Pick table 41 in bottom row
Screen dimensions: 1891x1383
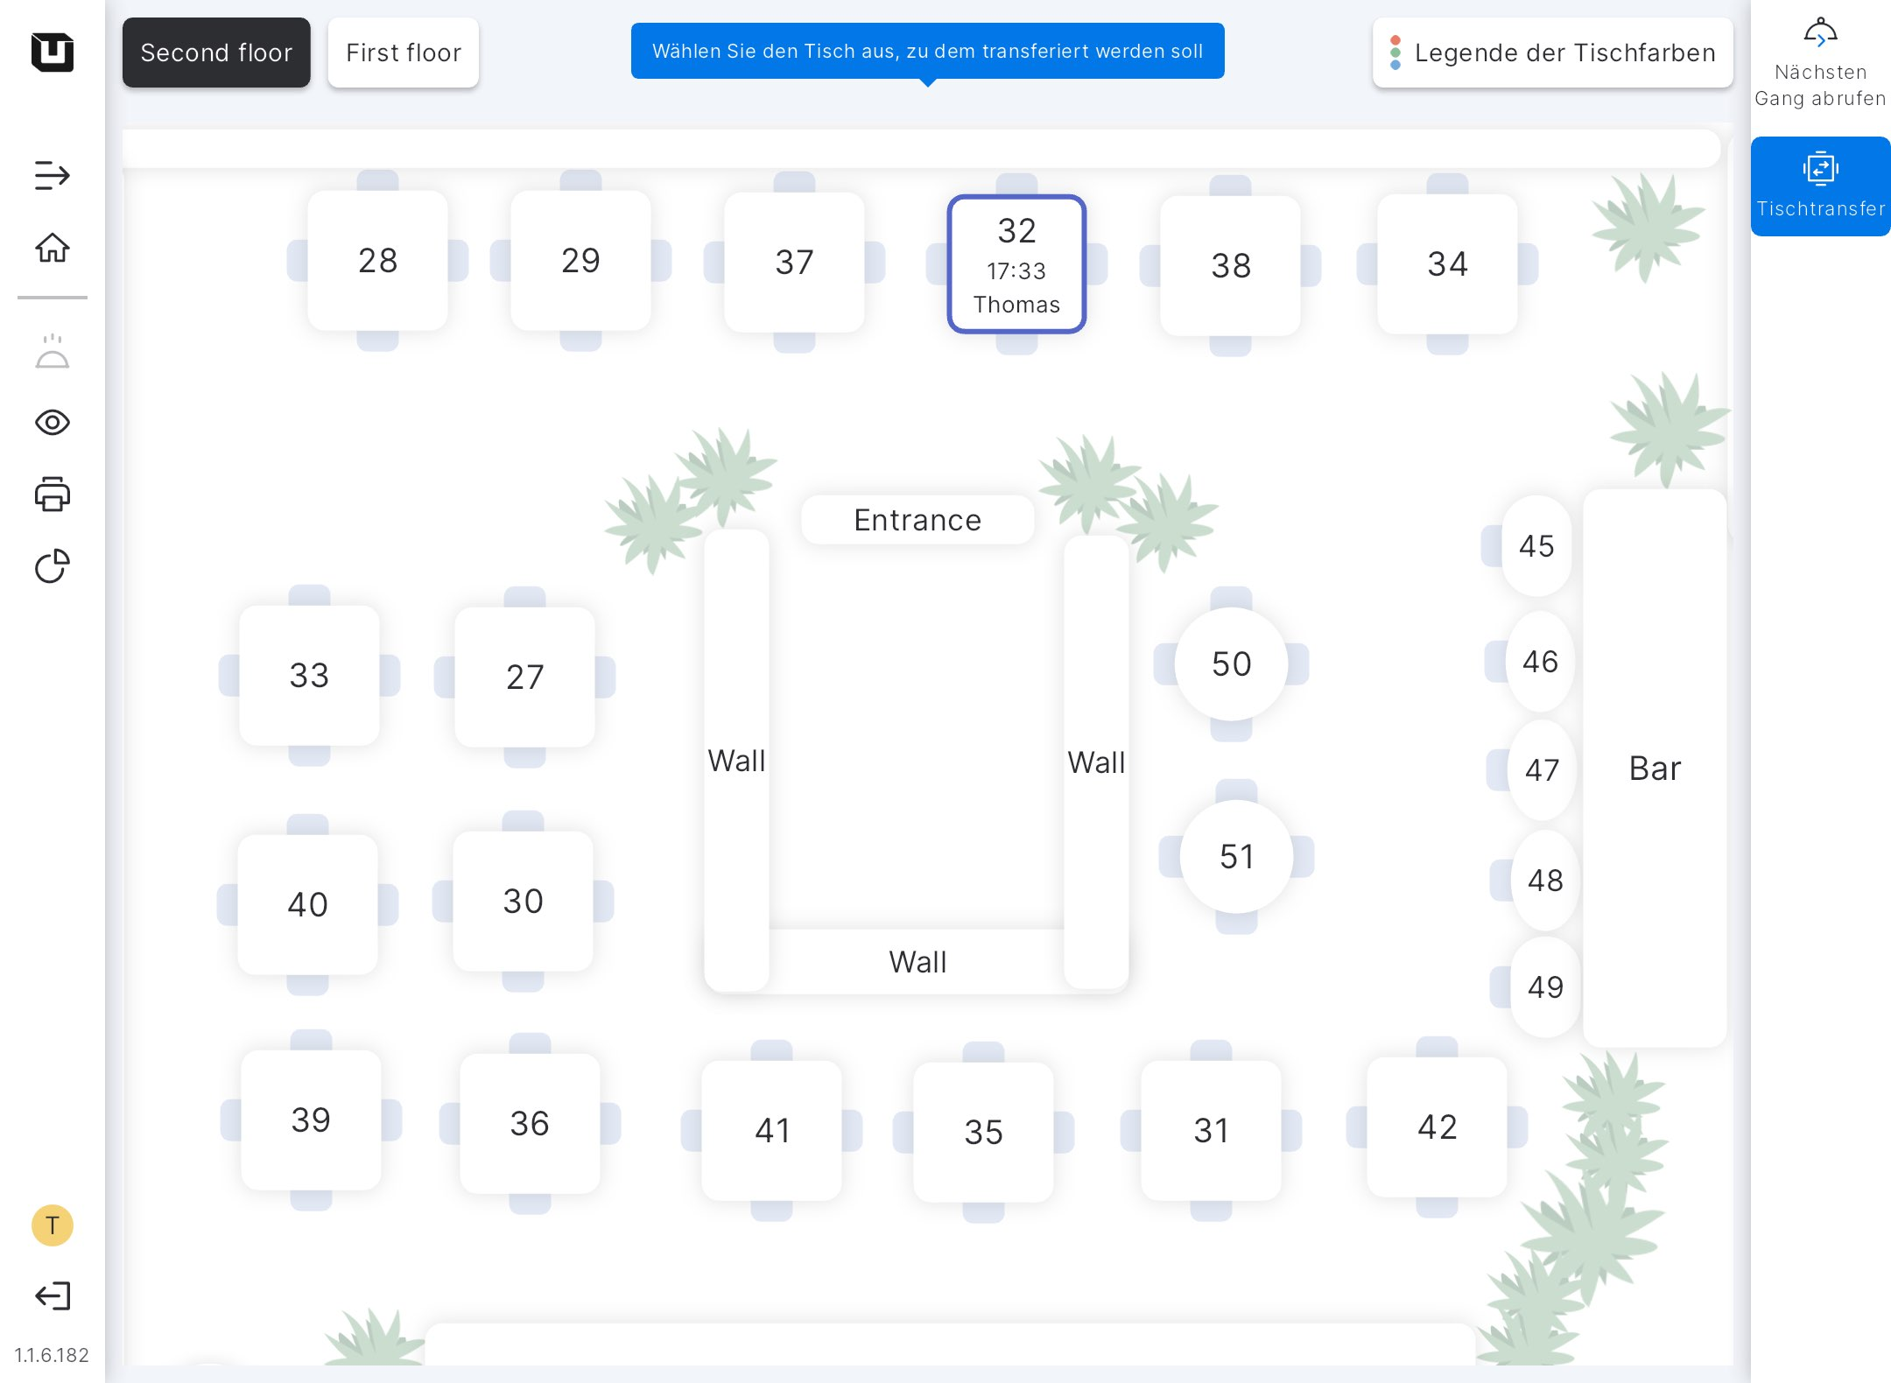[772, 1130]
